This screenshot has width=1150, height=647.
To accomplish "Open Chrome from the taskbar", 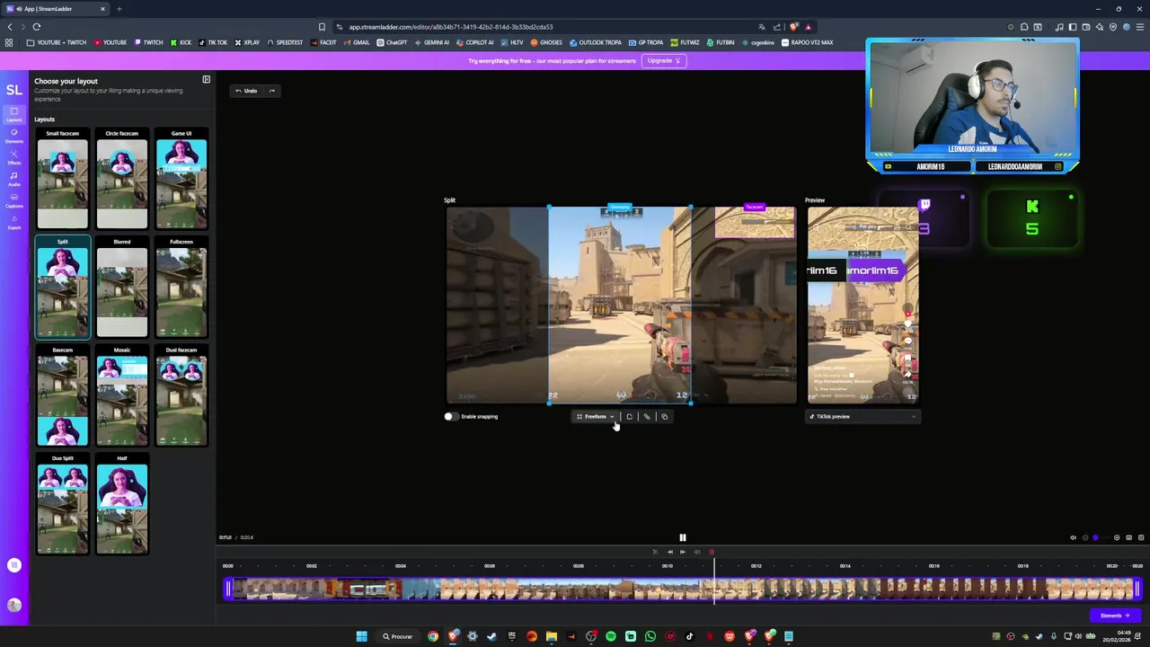I will [433, 636].
